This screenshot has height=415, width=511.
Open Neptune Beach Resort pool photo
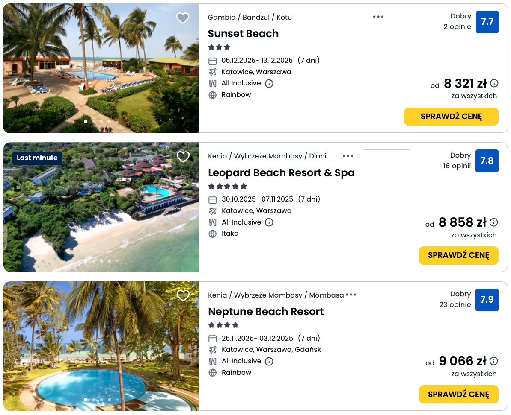(101, 346)
